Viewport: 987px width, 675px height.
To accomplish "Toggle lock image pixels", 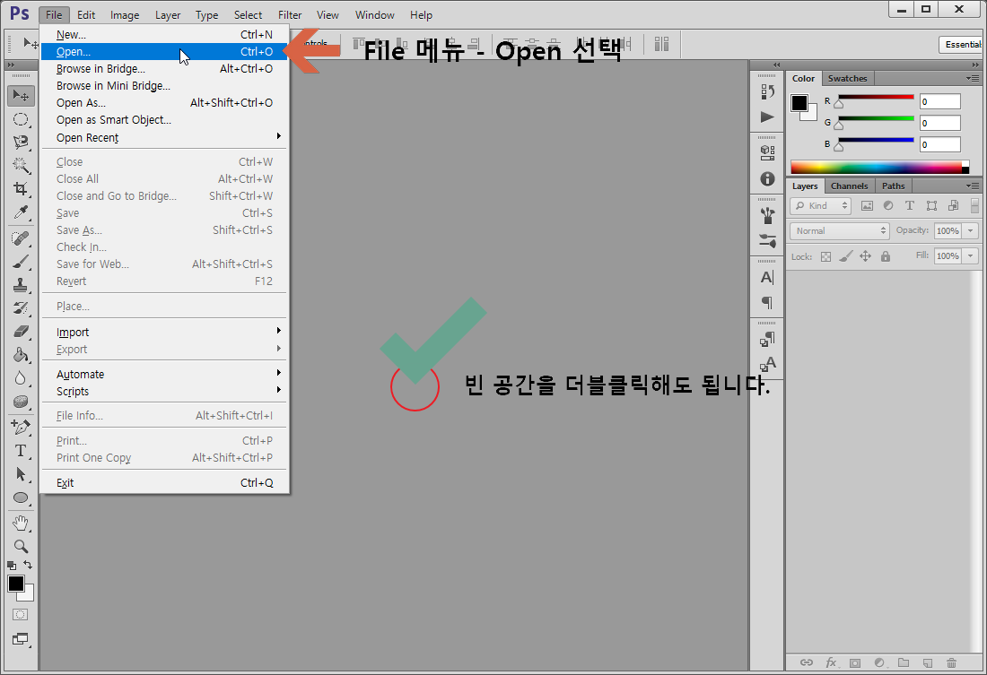I will [x=846, y=256].
